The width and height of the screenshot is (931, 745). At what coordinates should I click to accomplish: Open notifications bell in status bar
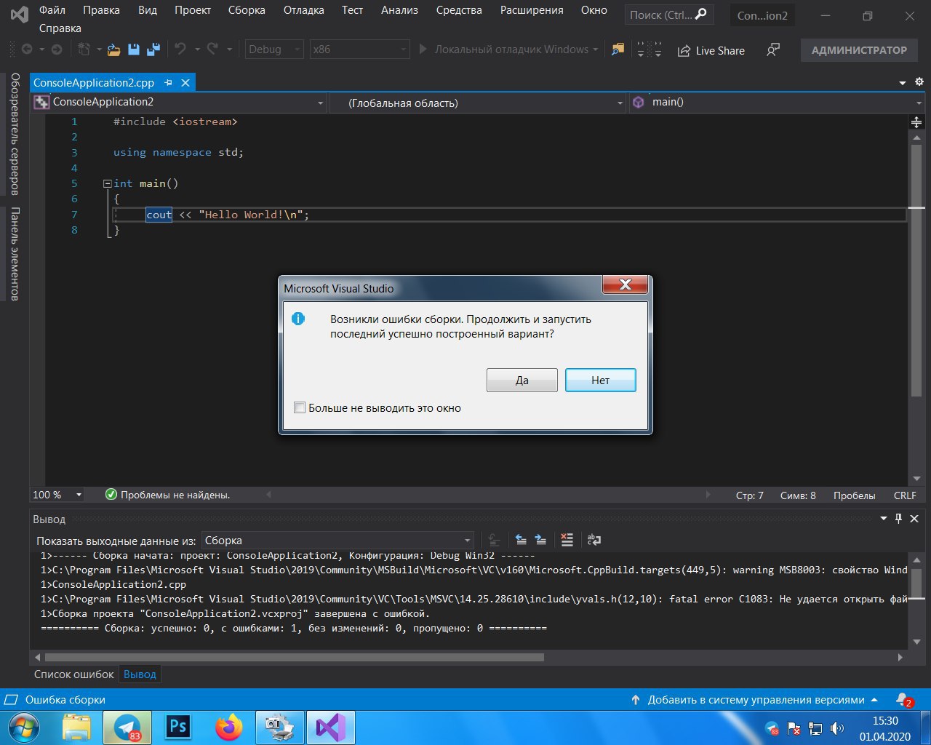[904, 700]
